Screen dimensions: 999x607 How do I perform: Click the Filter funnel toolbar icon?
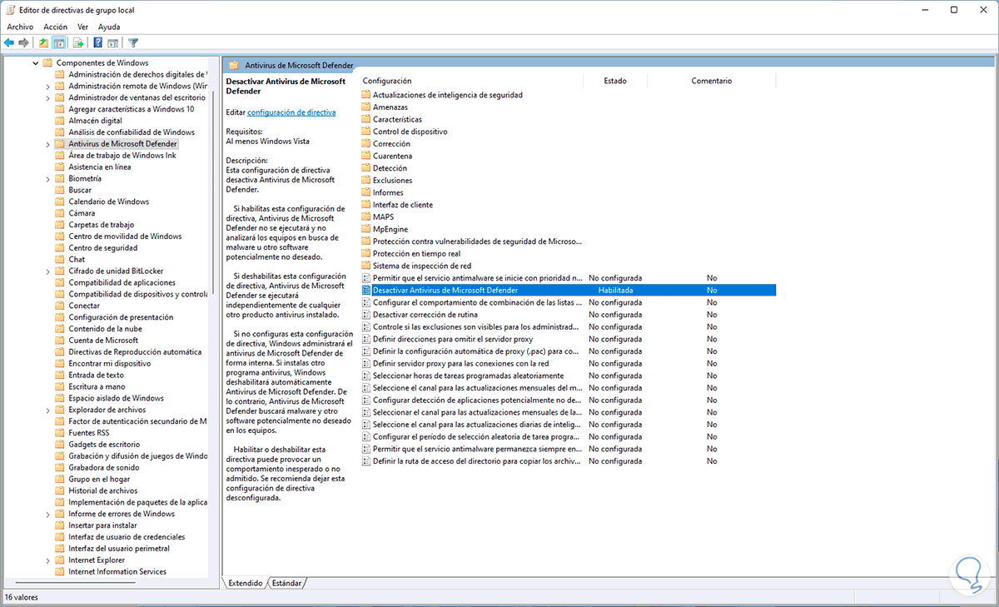(132, 42)
